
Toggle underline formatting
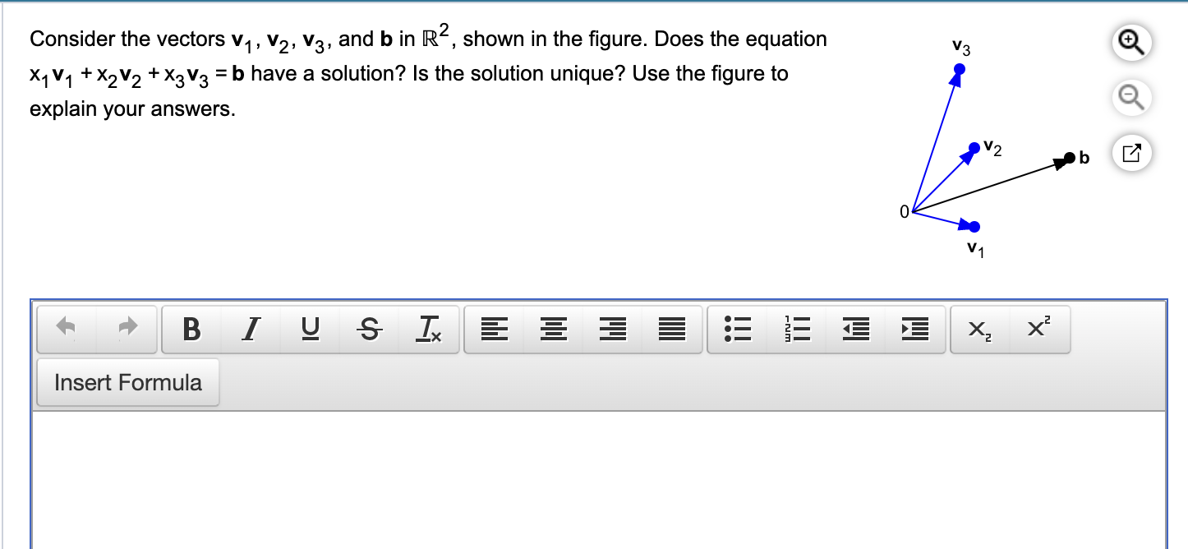tap(310, 329)
